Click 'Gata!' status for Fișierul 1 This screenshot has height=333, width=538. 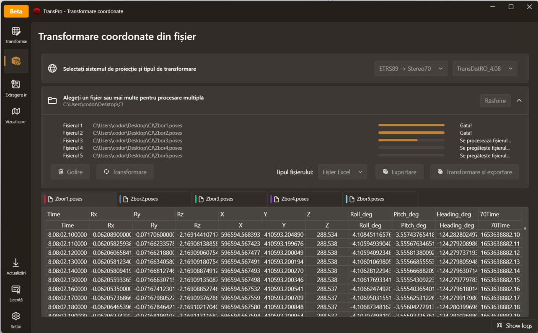pyautogui.click(x=466, y=126)
